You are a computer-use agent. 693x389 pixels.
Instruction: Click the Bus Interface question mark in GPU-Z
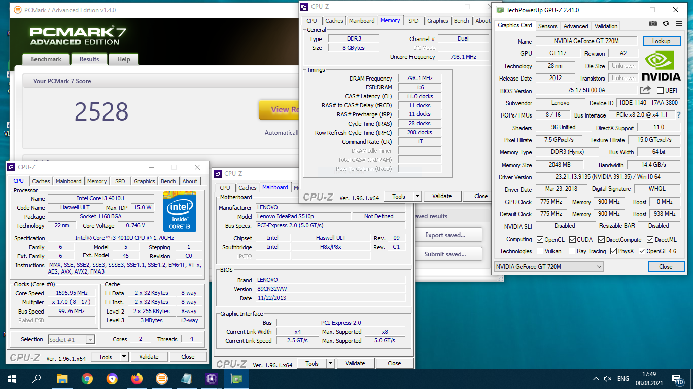click(x=679, y=115)
